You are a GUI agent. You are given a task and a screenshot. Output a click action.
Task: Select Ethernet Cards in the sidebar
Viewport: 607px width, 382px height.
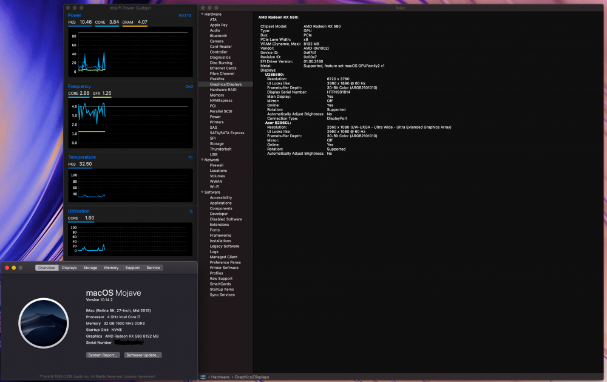click(x=223, y=68)
